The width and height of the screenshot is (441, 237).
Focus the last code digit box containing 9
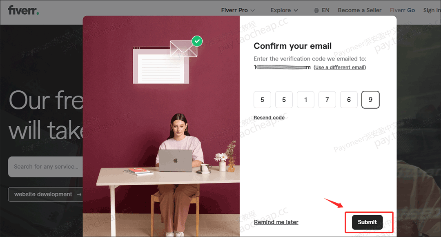coord(370,100)
